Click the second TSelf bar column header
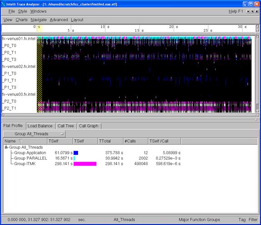The width and height of the screenshot is (261, 225). 85,141
